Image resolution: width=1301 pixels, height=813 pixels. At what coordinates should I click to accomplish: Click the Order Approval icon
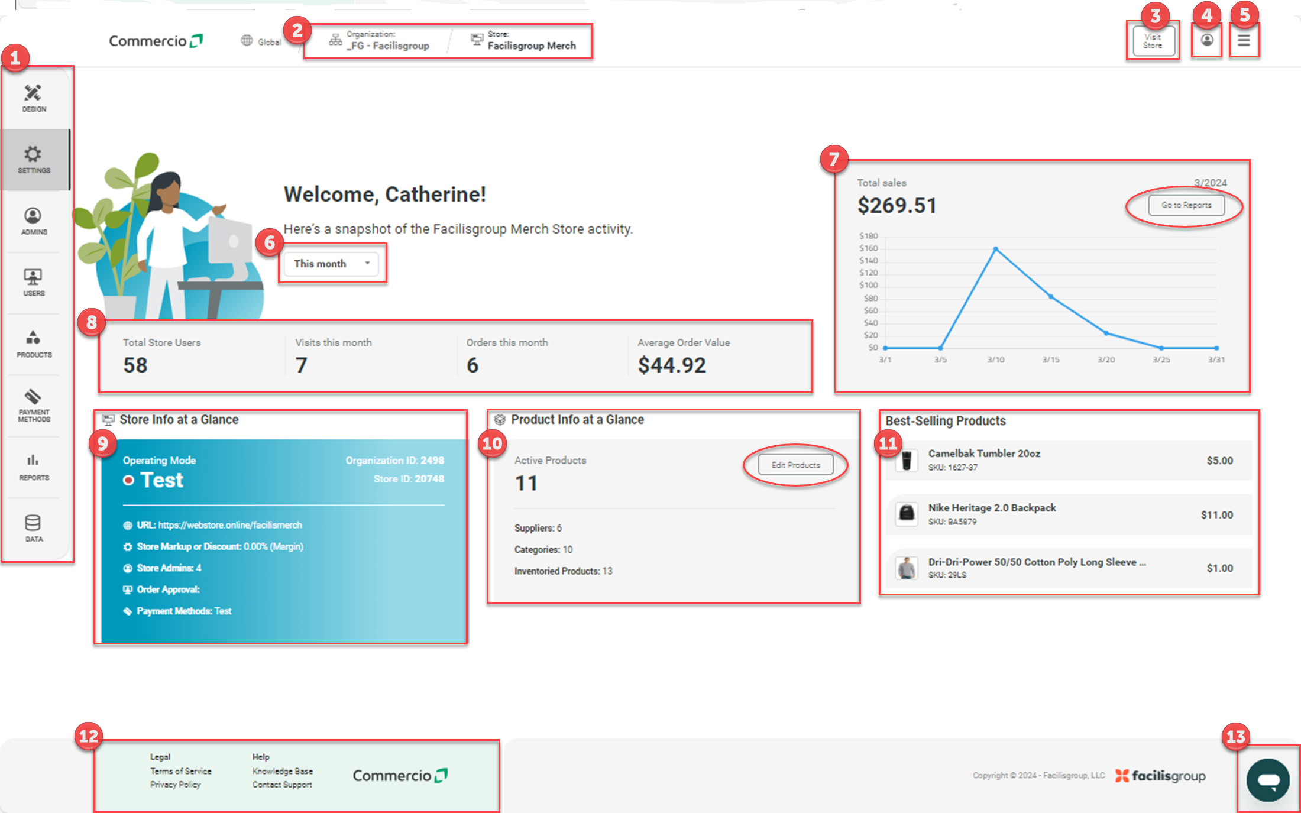pos(128,589)
